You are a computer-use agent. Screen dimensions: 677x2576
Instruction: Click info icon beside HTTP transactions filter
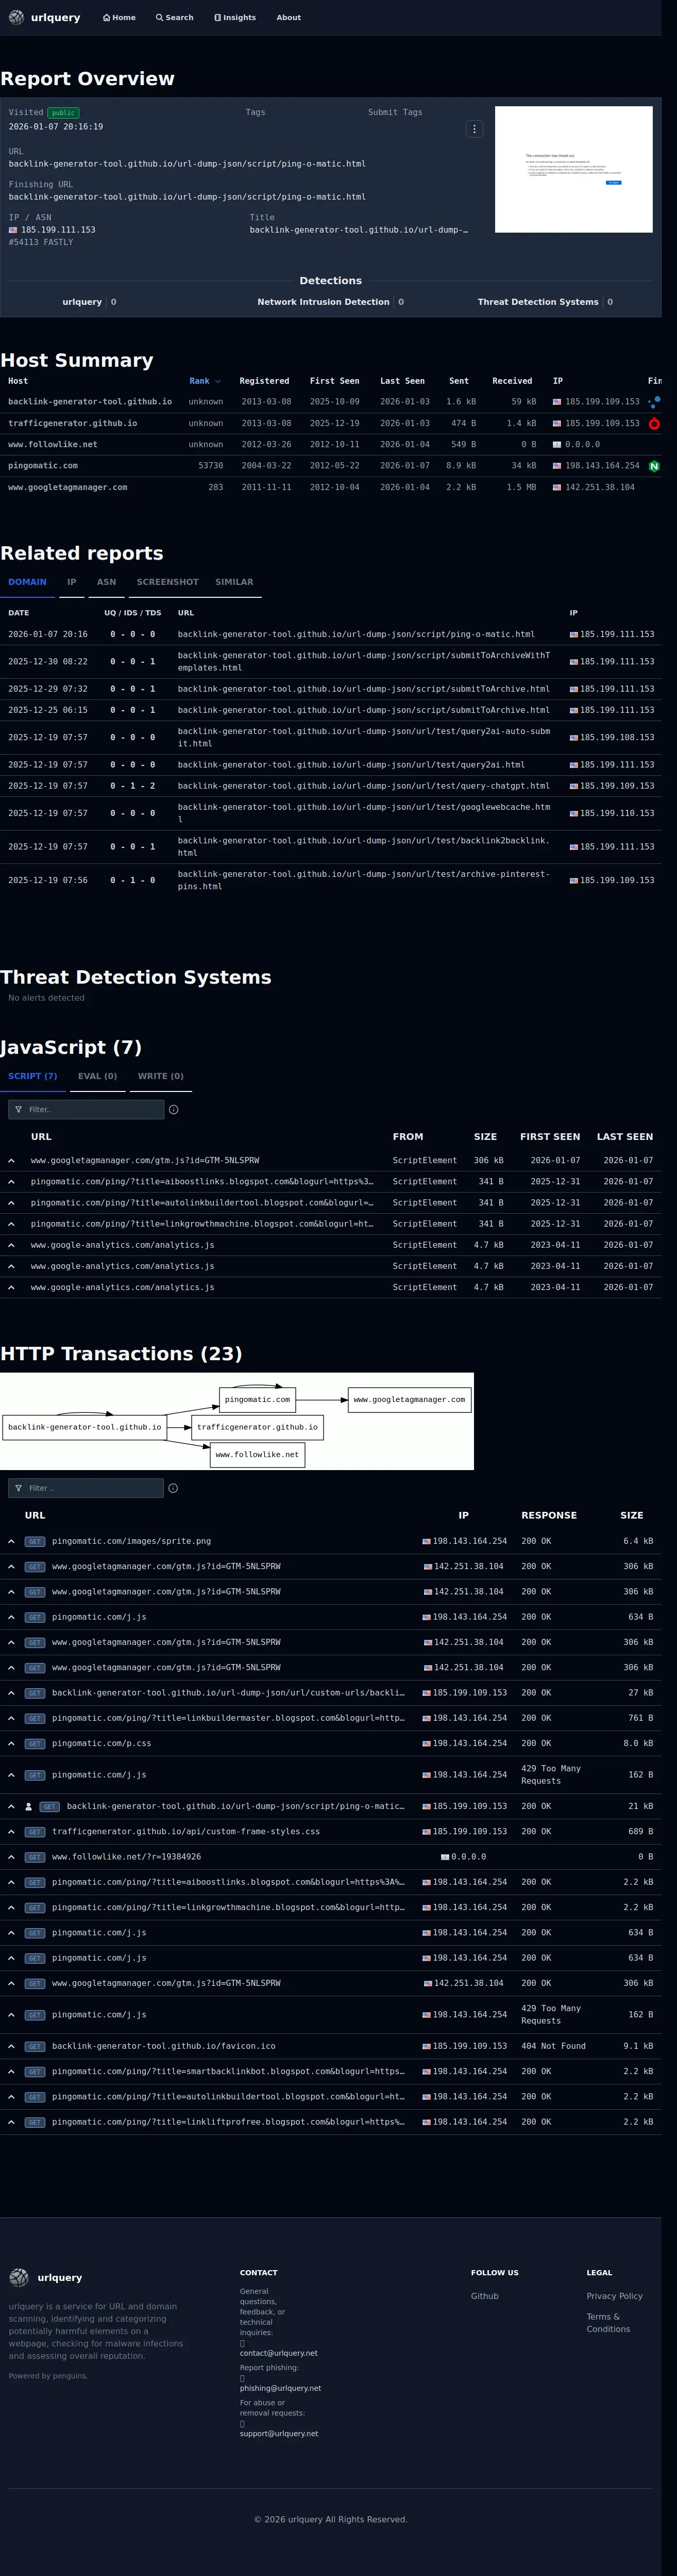173,1488
